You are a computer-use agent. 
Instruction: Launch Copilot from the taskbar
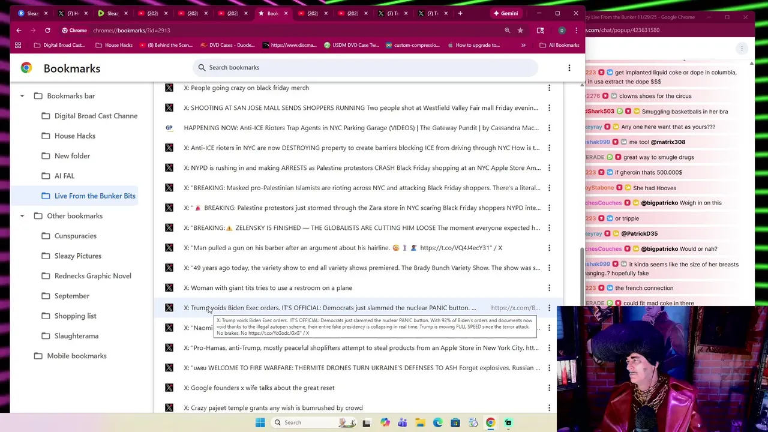[x=385, y=422]
